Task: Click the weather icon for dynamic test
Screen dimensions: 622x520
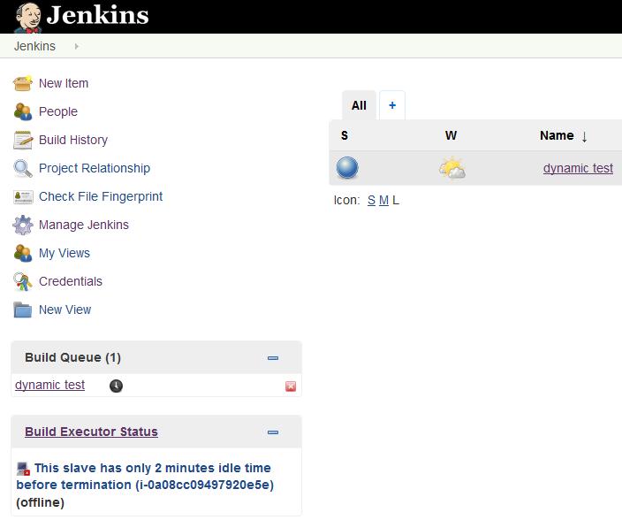Action: pos(452,168)
